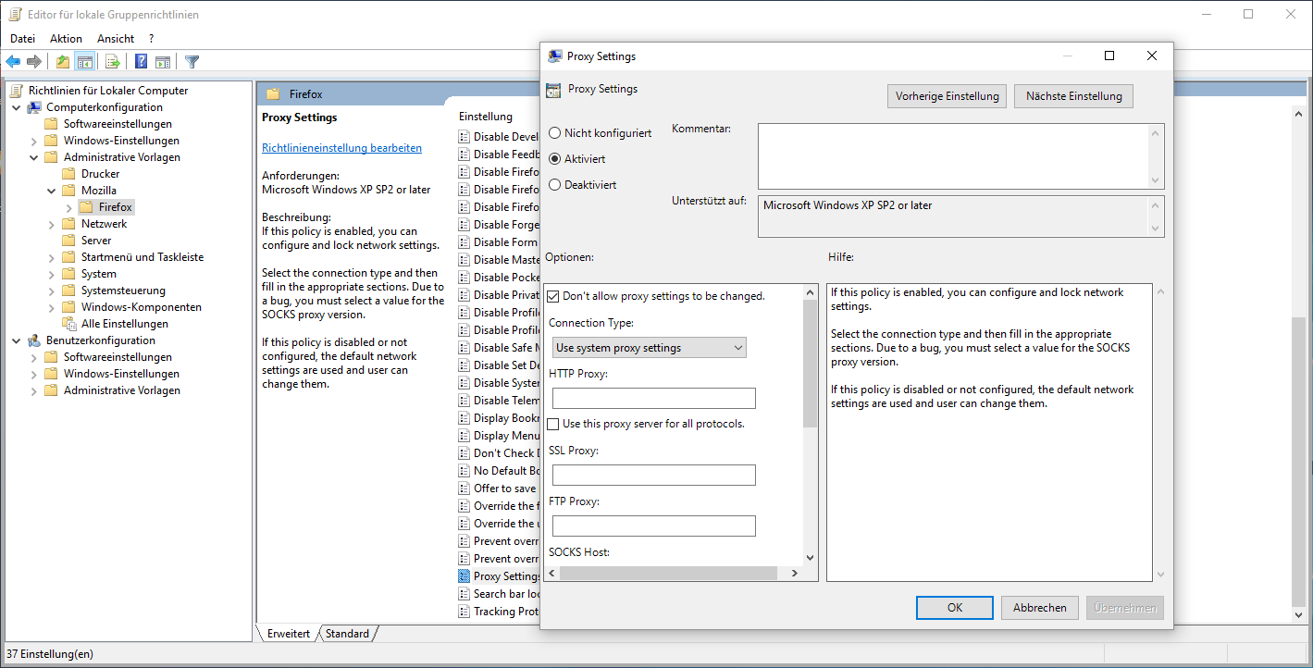Open help via blue question mark icon
The height and width of the screenshot is (668, 1313).
141,62
